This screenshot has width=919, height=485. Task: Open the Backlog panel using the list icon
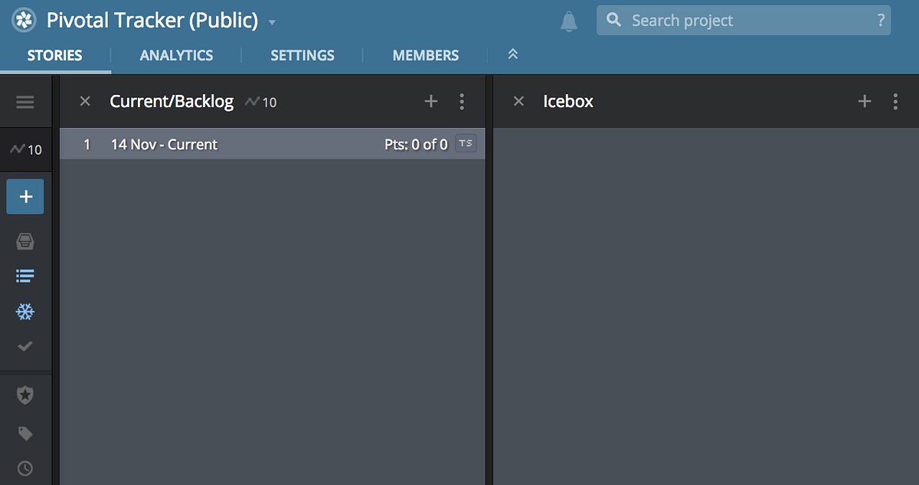(x=25, y=276)
